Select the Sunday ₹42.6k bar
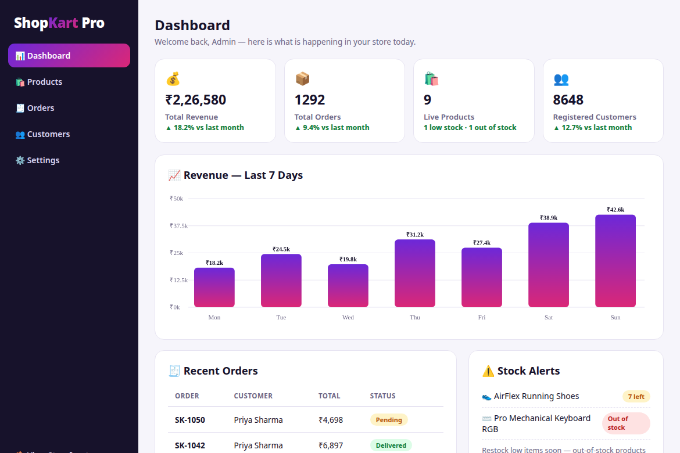 [x=615, y=261]
